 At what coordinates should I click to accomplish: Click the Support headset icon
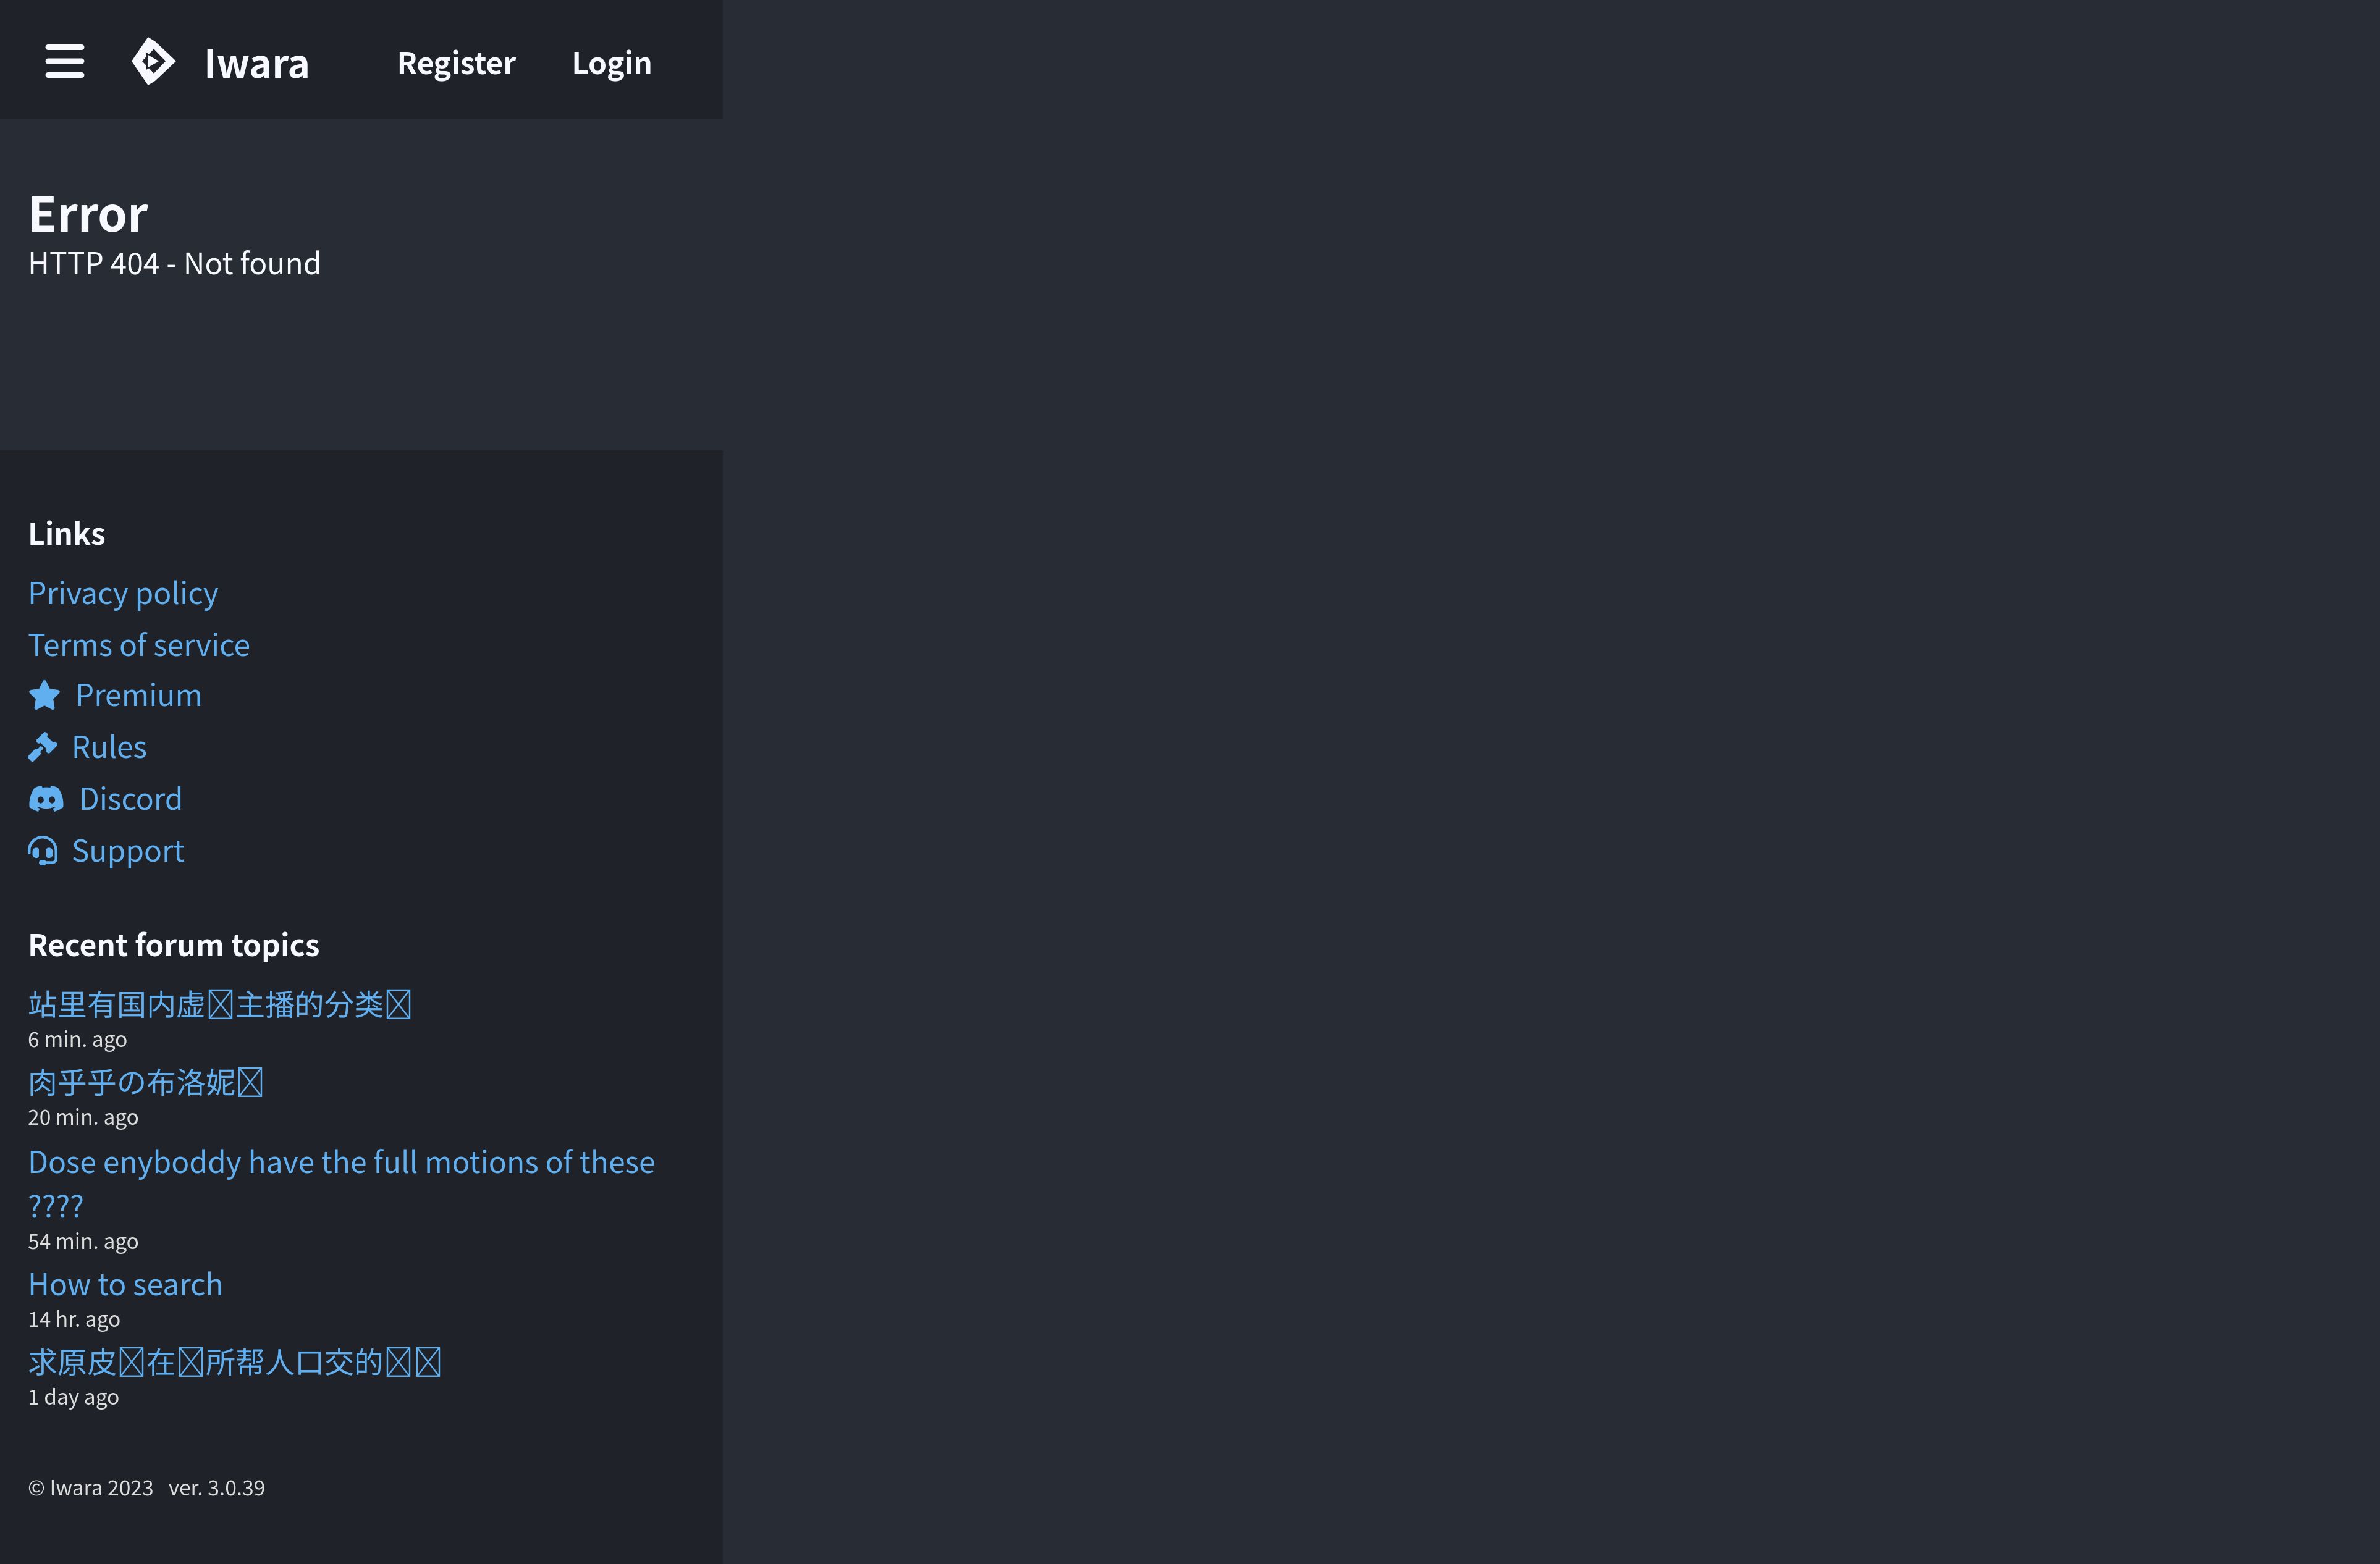coord(42,851)
